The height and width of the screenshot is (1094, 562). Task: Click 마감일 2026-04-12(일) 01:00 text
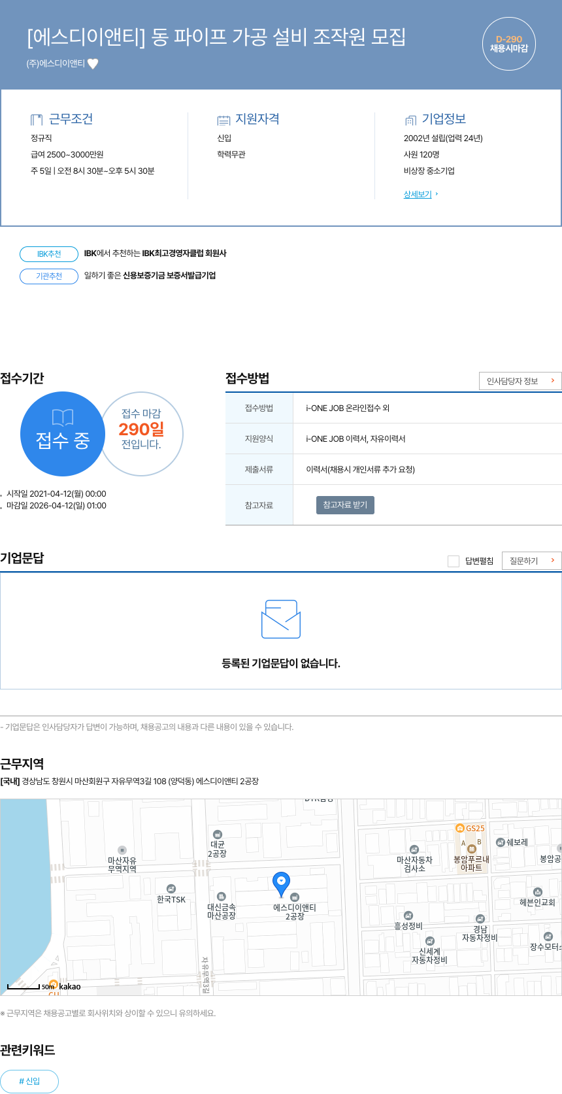pos(56,506)
